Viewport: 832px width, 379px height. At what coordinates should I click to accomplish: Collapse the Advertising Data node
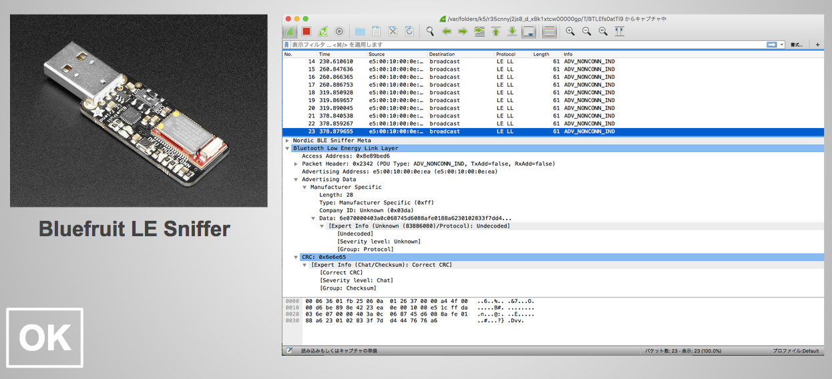296,179
